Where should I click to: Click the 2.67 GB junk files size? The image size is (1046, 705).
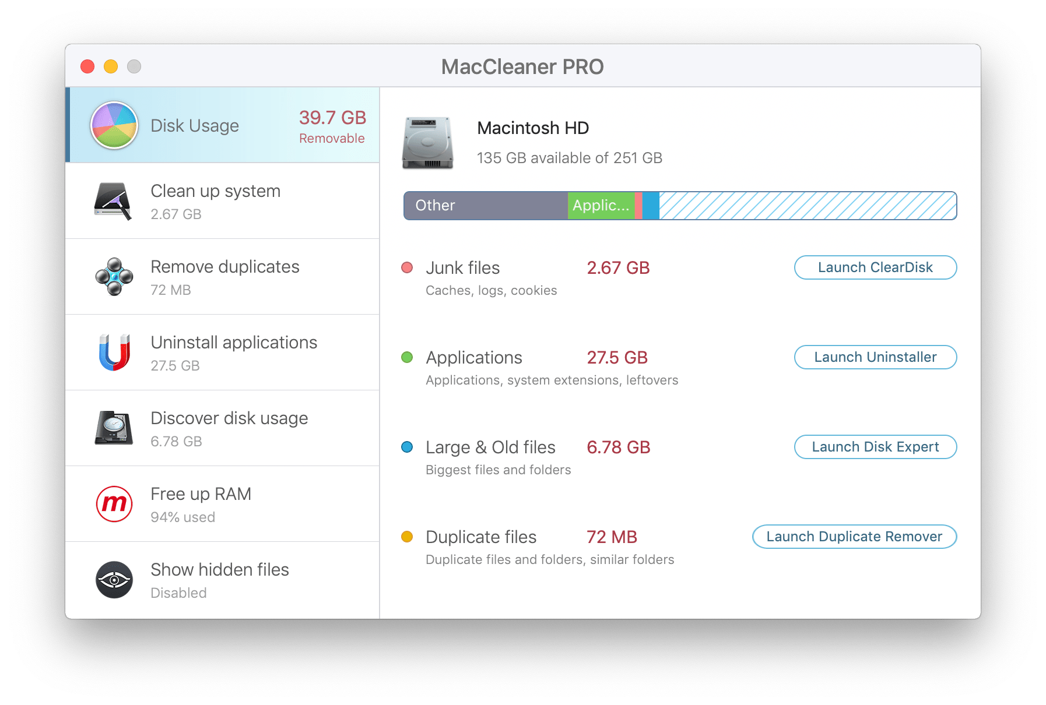(618, 268)
